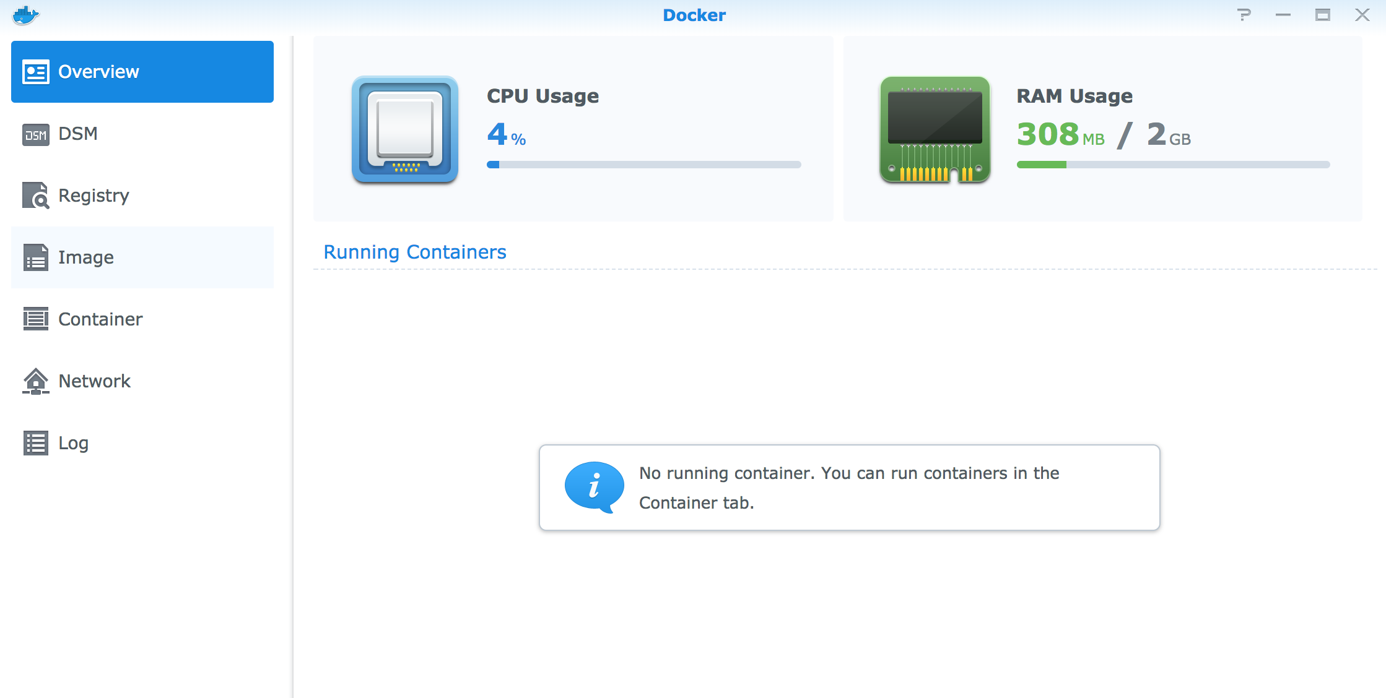This screenshot has width=1386, height=698.
Task: Click the Log list icon in sidebar
Action: click(x=36, y=443)
